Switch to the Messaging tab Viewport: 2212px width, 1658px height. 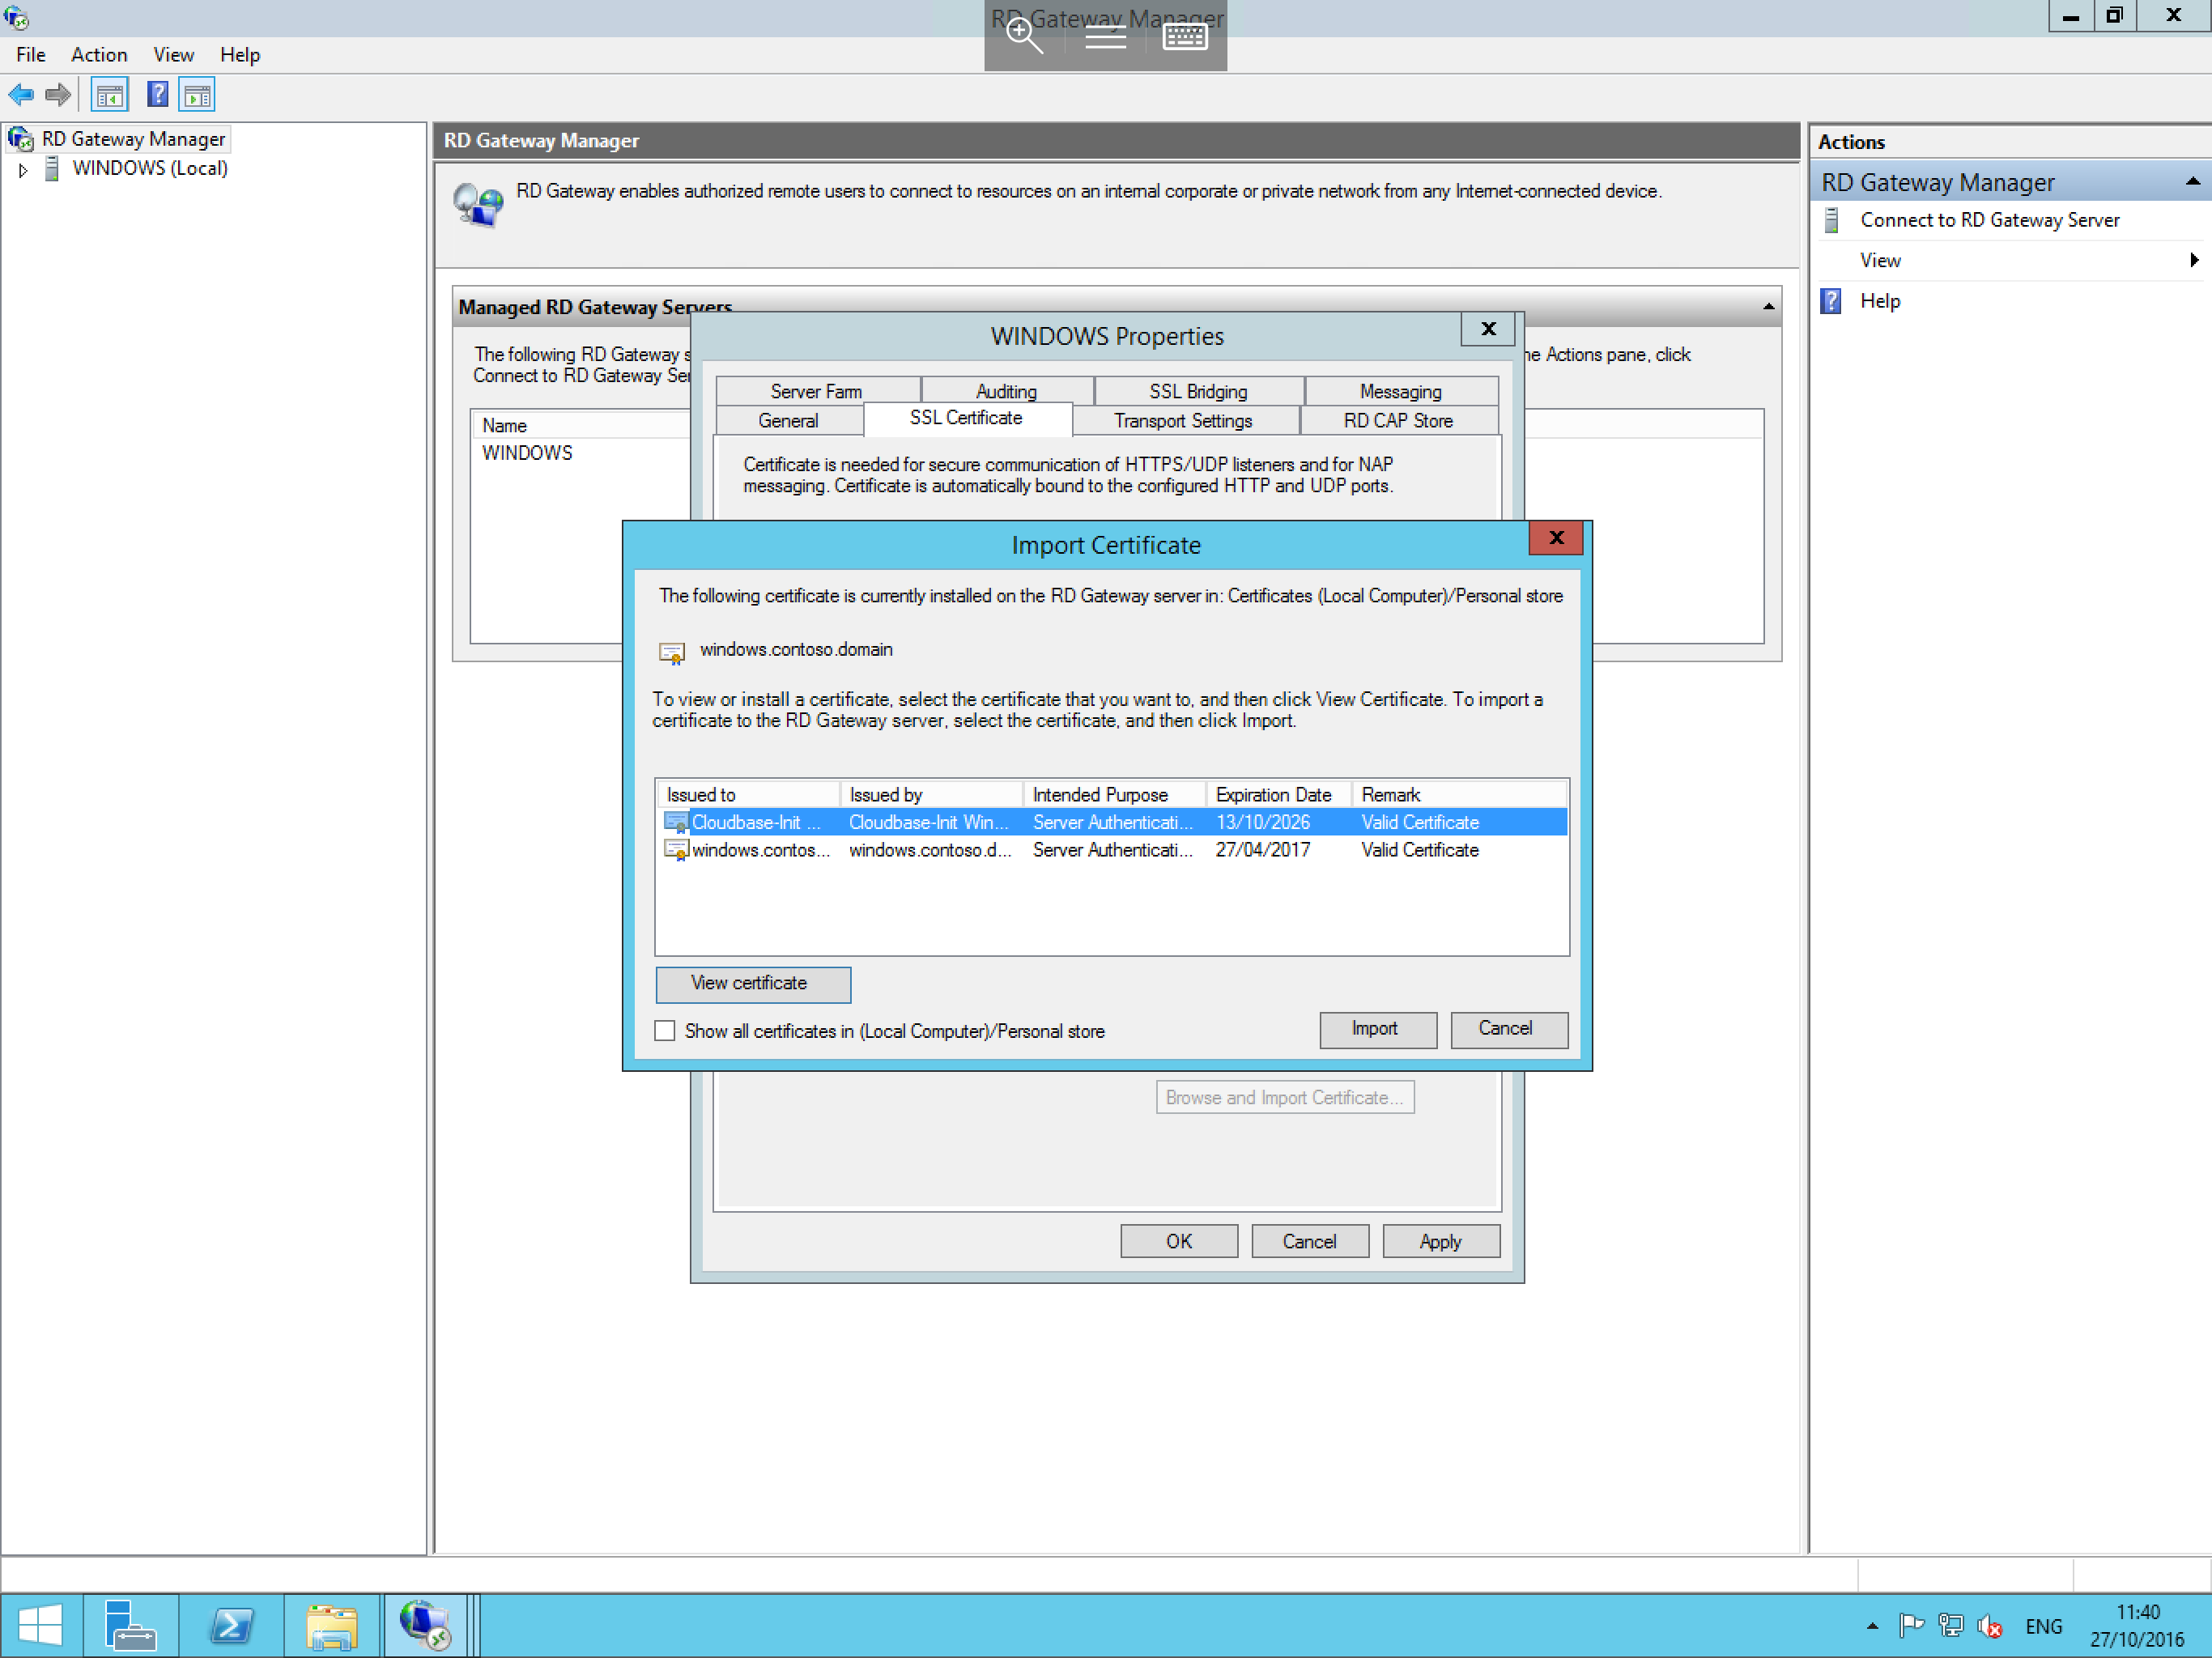[1400, 391]
